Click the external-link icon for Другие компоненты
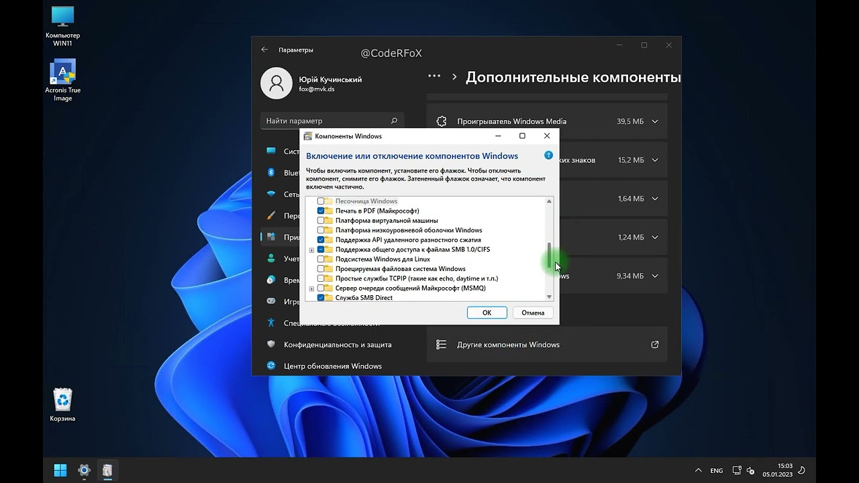859x483 pixels. pos(654,345)
